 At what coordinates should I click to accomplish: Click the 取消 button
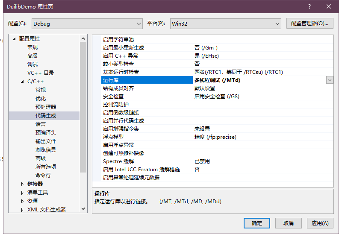tap(288, 223)
